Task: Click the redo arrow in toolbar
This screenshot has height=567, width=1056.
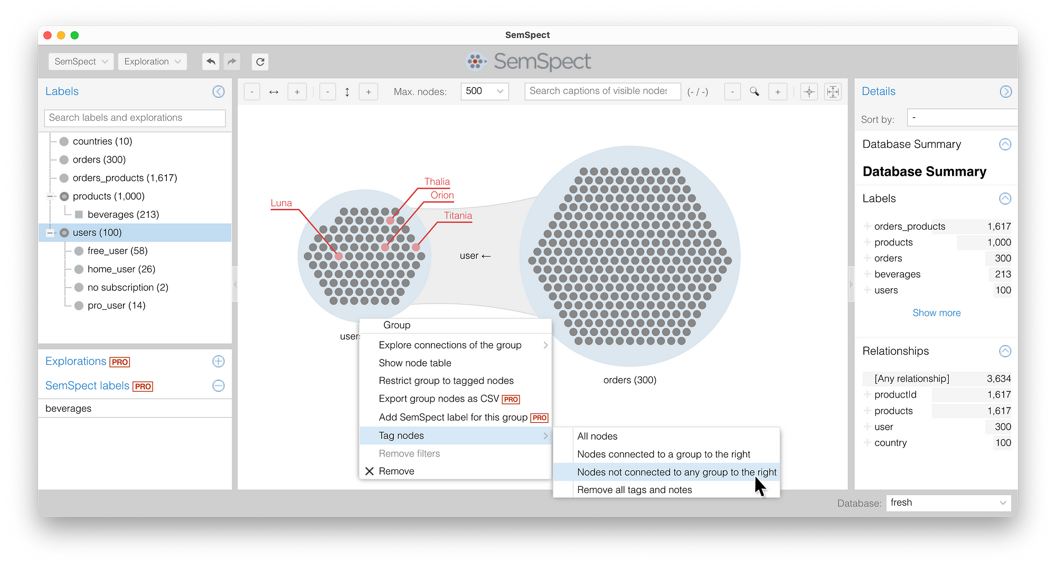Action: [x=232, y=62]
